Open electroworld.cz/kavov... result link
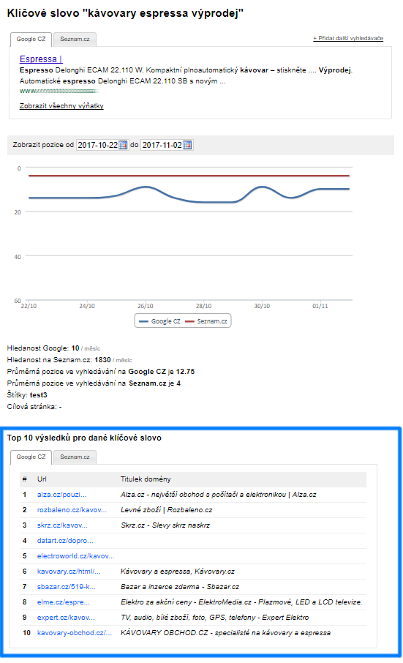 point(75,556)
